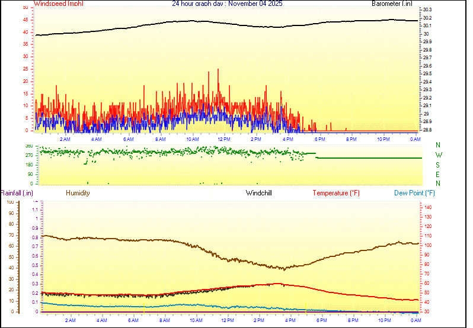Click the S wind direction letter
Image resolution: width=473 pixels, height=328 pixels.
(438, 165)
